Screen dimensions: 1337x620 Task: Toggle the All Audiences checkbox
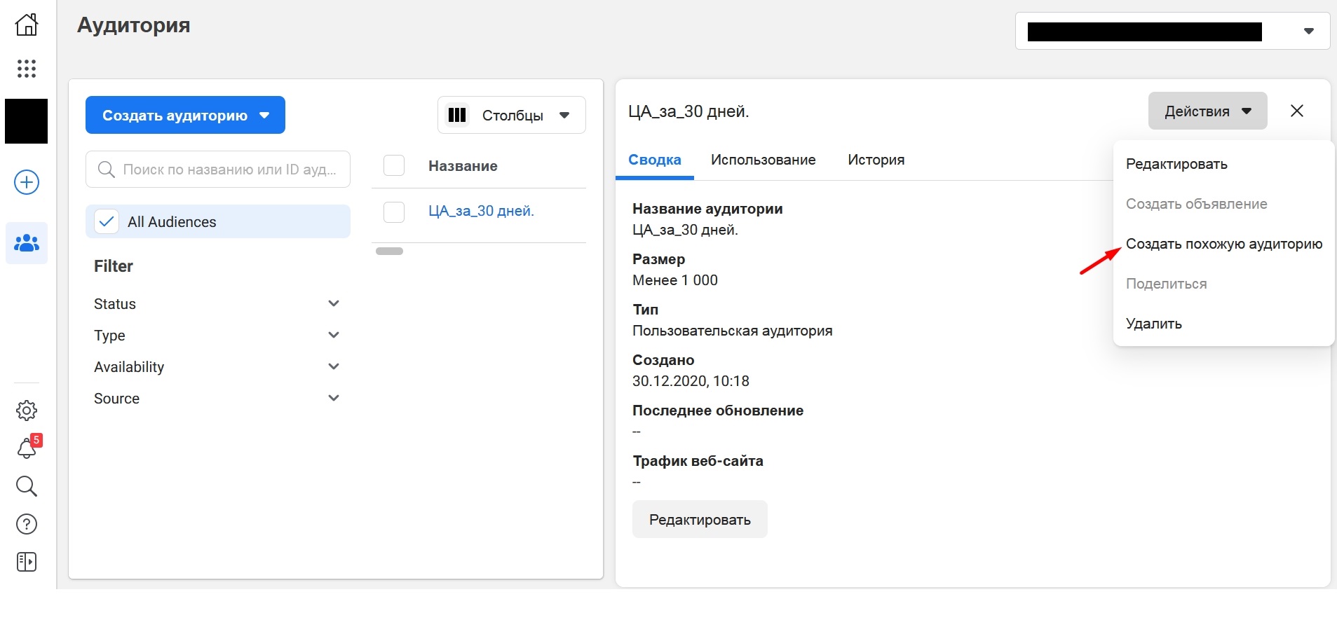coord(107,222)
